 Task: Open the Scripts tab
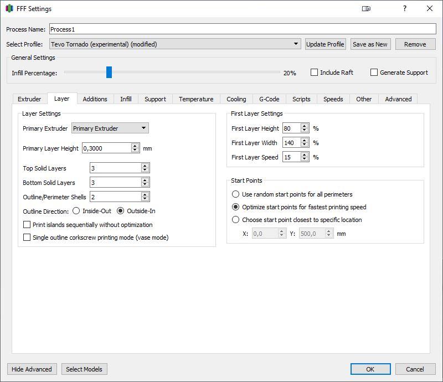[301, 99]
